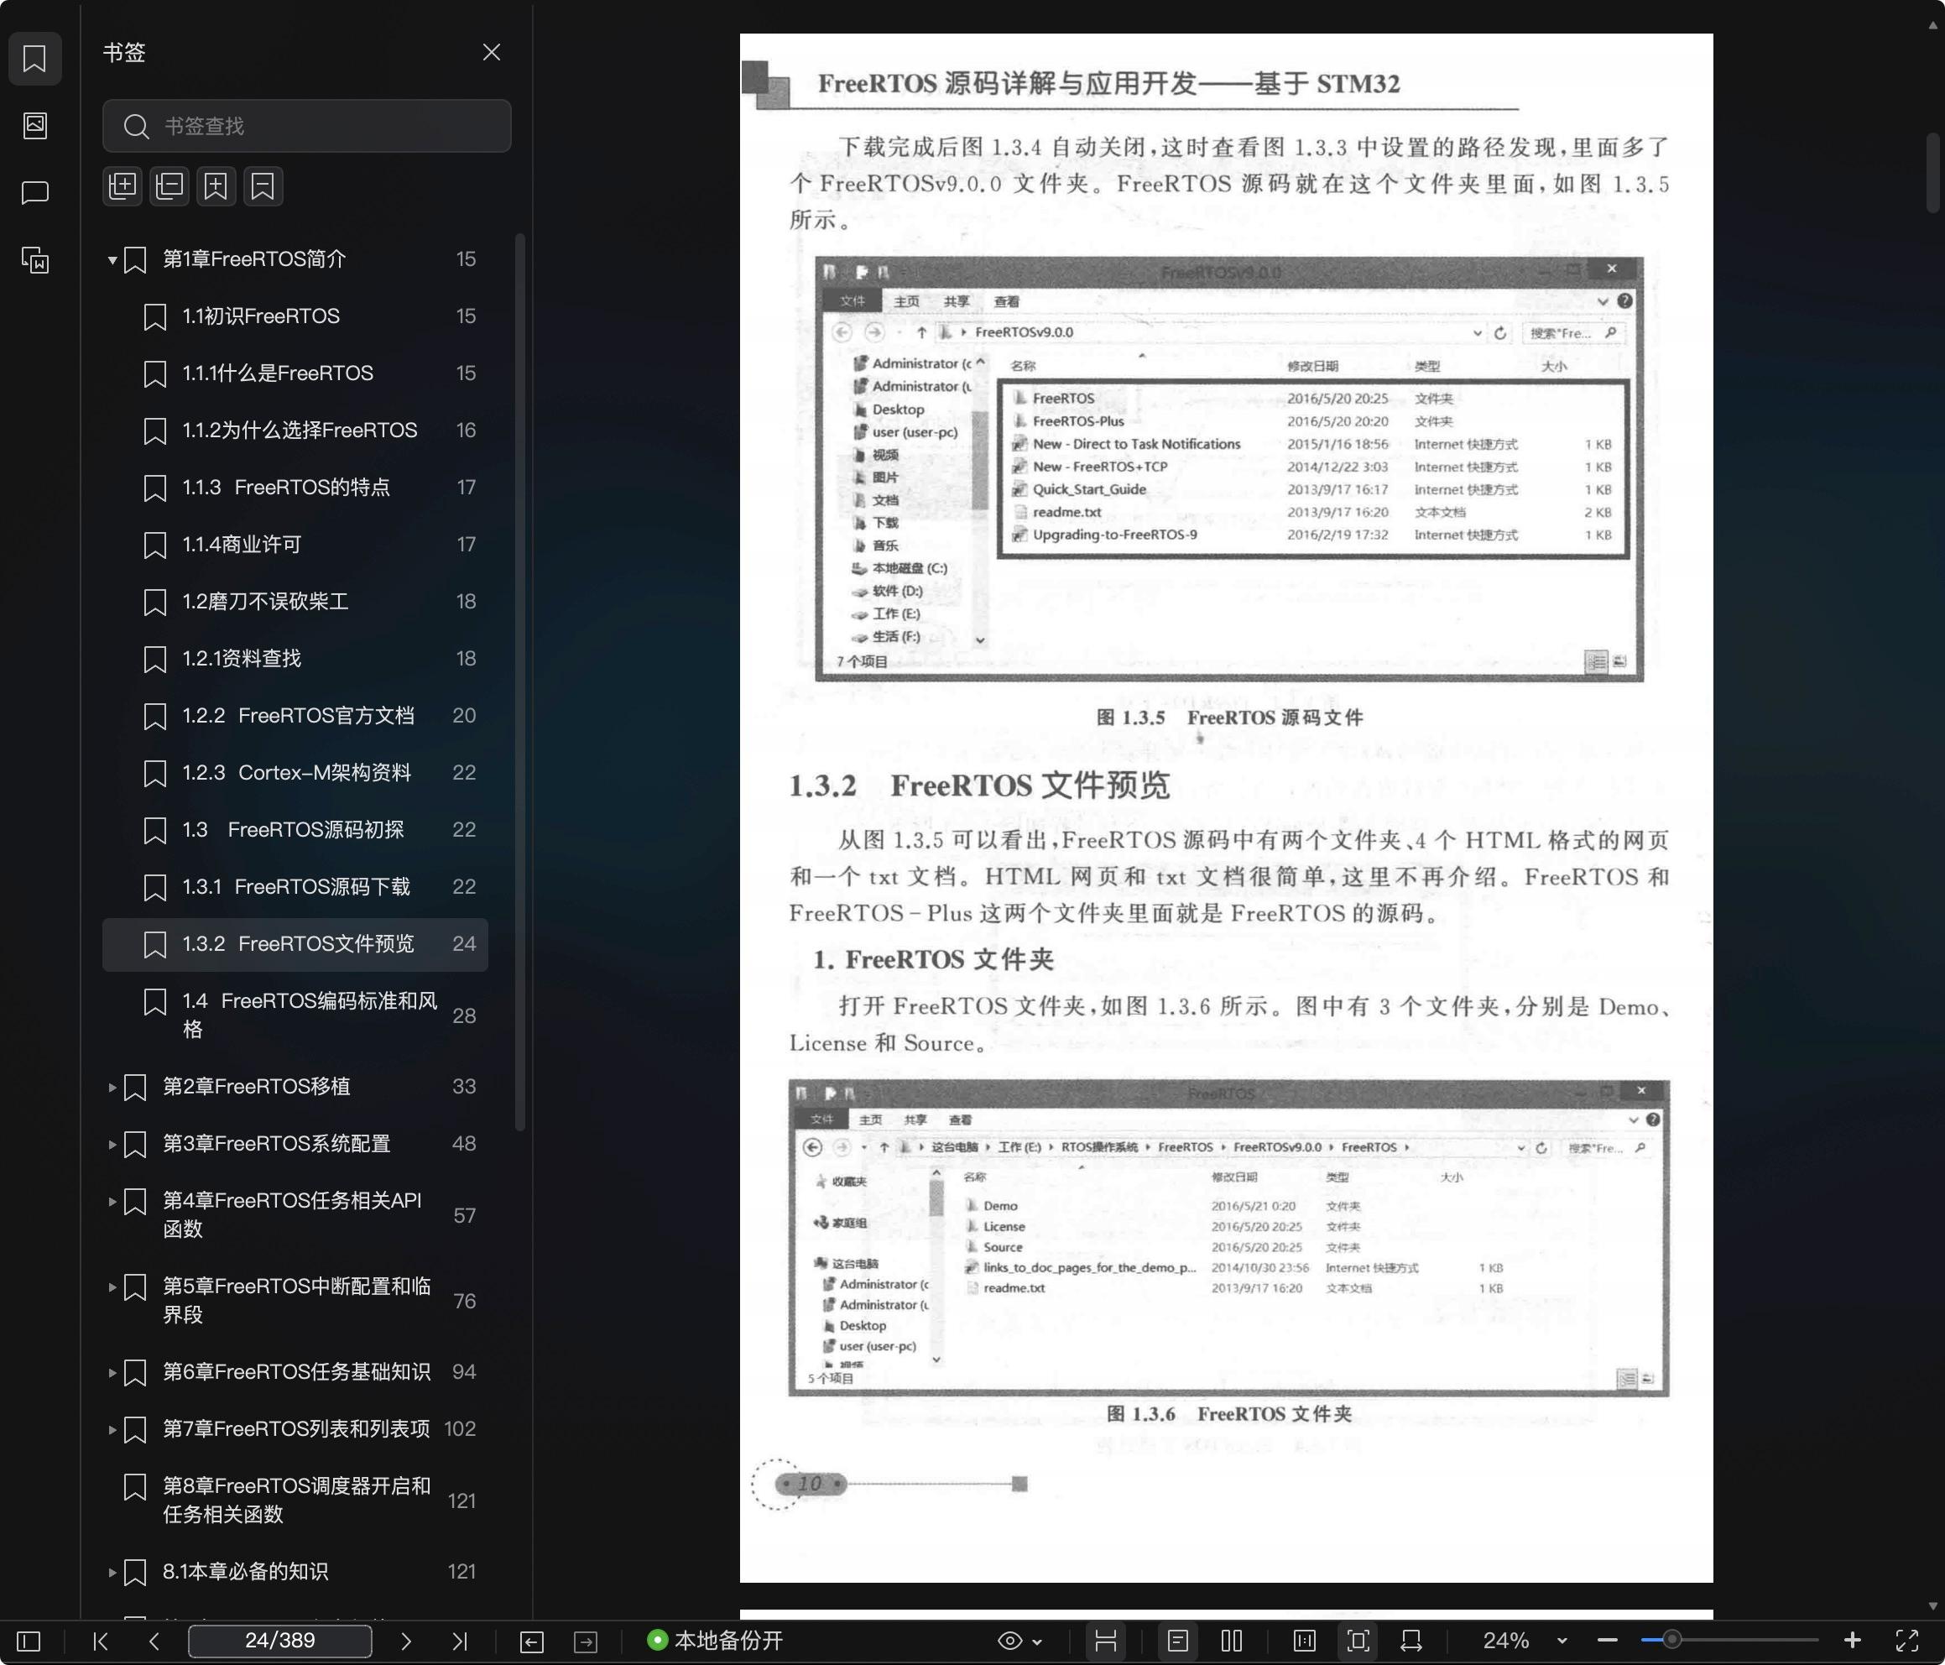Click the document vertical scrollbar

[x=1932, y=173]
